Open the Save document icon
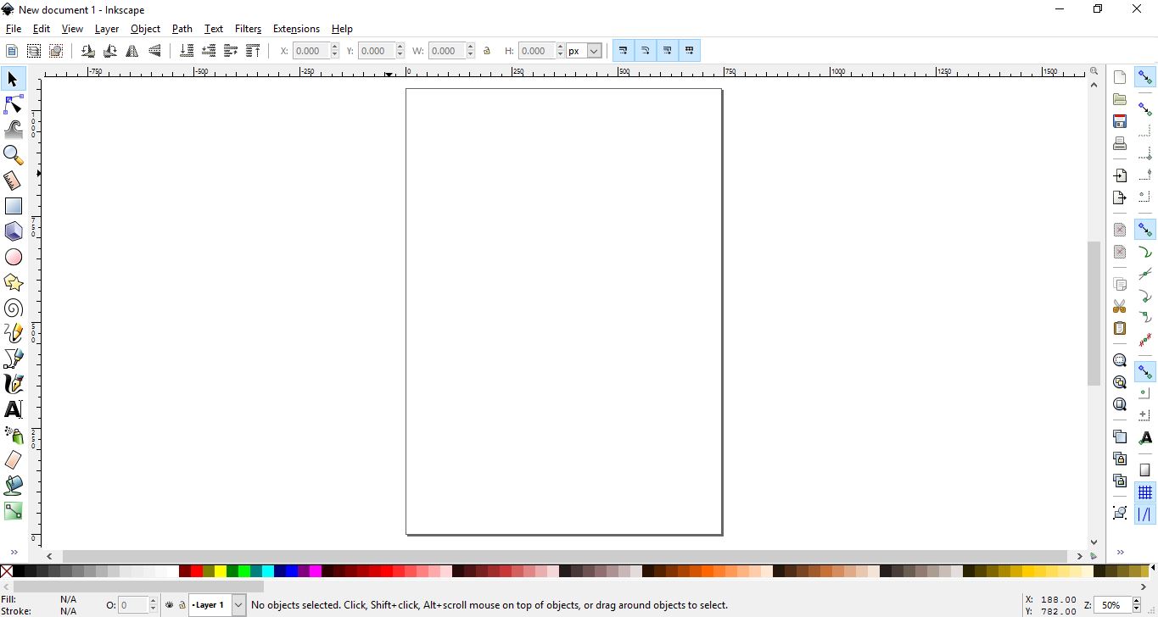Image resolution: width=1158 pixels, height=617 pixels. [x=1119, y=121]
